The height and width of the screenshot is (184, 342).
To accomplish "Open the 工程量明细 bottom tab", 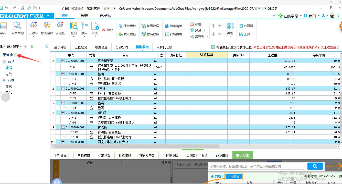I will pos(171,155).
